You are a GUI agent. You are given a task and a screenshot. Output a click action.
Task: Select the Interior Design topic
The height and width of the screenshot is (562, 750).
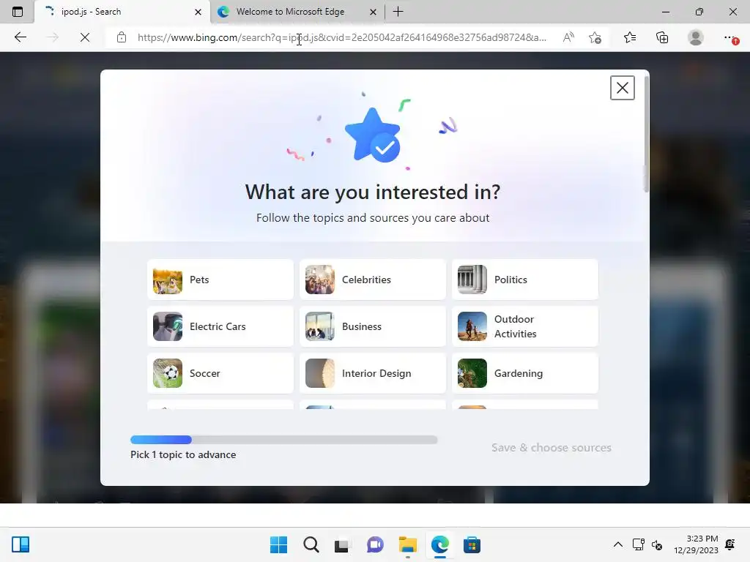pyautogui.click(x=373, y=373)
